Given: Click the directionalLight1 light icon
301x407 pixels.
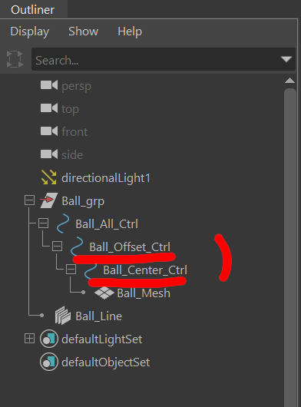Looking at the screenshot, I should tap(49, 177).
